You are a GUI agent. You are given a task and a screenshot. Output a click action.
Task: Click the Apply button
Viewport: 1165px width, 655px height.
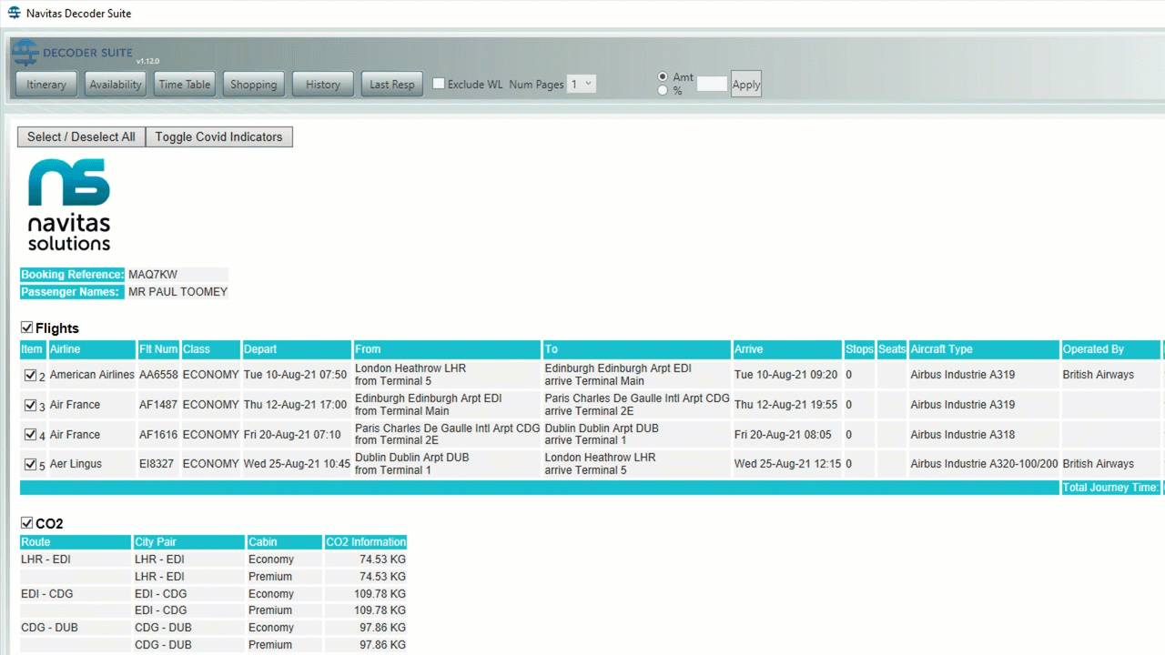(746, 85)
